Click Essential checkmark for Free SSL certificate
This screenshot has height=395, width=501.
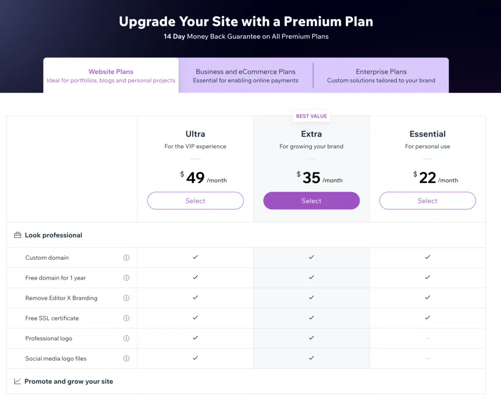427,317
